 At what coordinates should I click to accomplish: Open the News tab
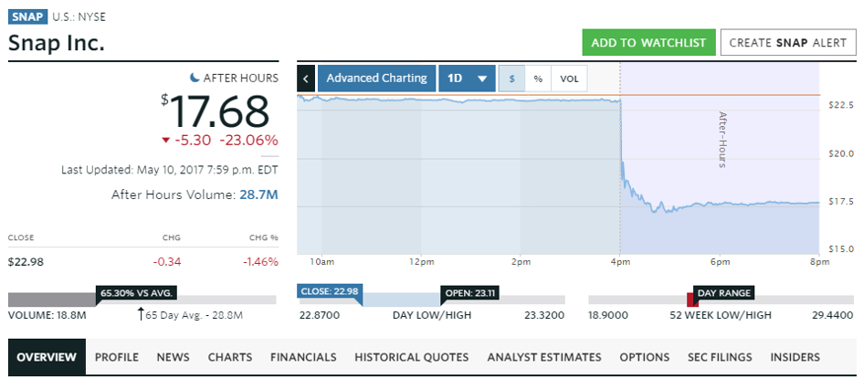tap(173, 357)
